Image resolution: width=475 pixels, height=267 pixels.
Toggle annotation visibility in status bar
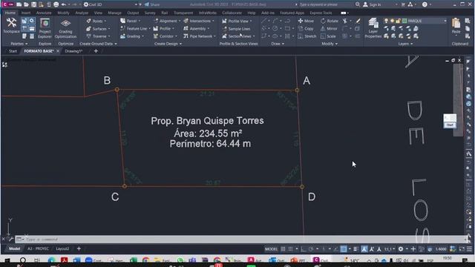364,249
